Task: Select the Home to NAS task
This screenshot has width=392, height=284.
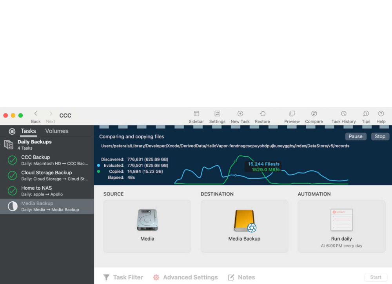Action: (x=47, y=191)
